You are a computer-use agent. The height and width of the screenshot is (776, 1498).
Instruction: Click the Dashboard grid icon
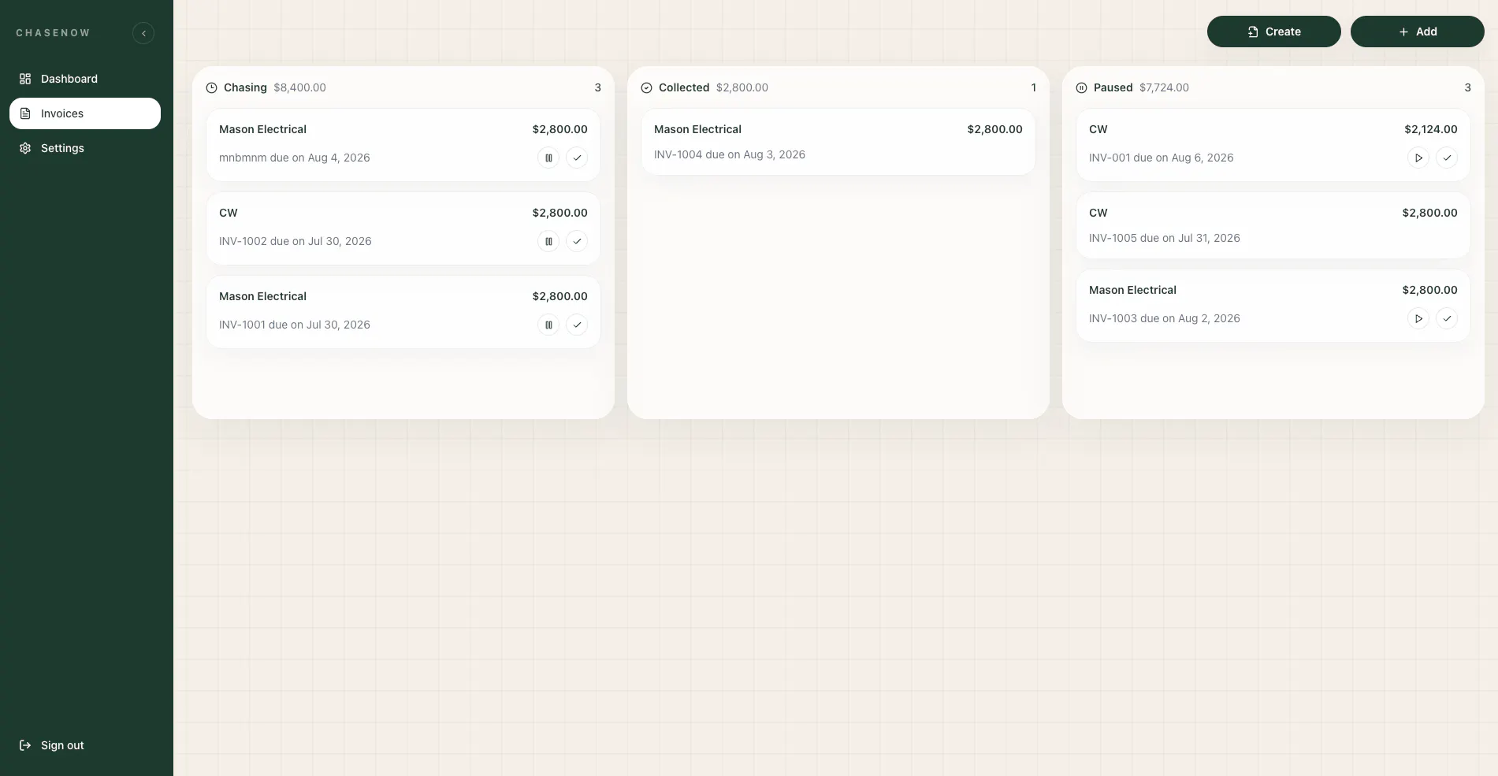click(25, 79)
